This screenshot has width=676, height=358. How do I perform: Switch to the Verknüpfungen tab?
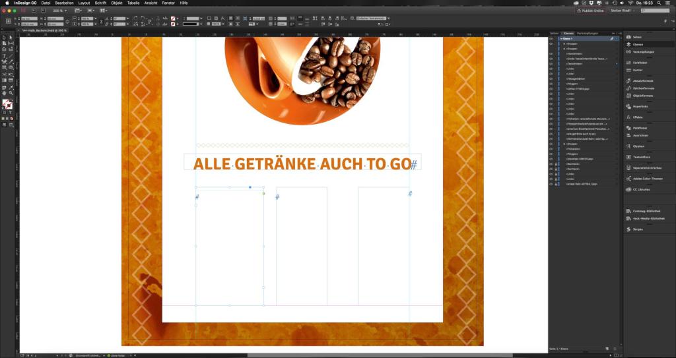click(x=588, y=32)
